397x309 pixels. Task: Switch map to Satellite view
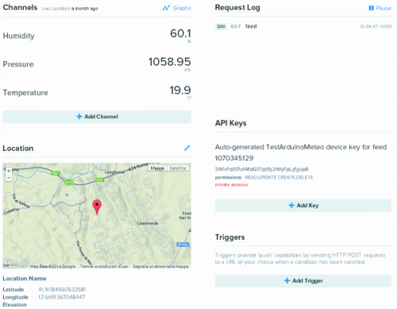click(178, 168)
